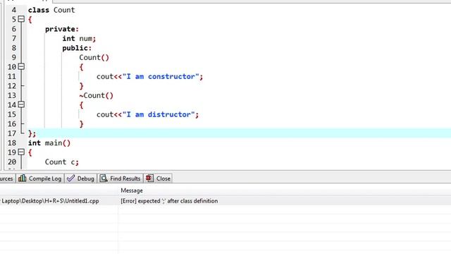The image size is (451, 254).
Task: Click 'Count c;' on line 20
Action: click(62, 162)
